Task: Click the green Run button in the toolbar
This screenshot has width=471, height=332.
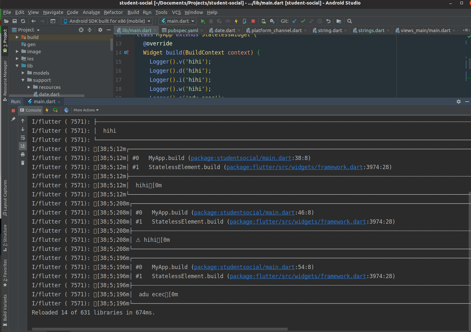Action: click(203, 21)
